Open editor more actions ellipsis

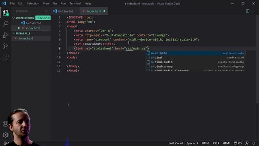click(x=254, y=11)
